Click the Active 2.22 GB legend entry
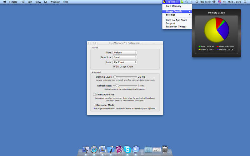 click(x=206, y=50)
